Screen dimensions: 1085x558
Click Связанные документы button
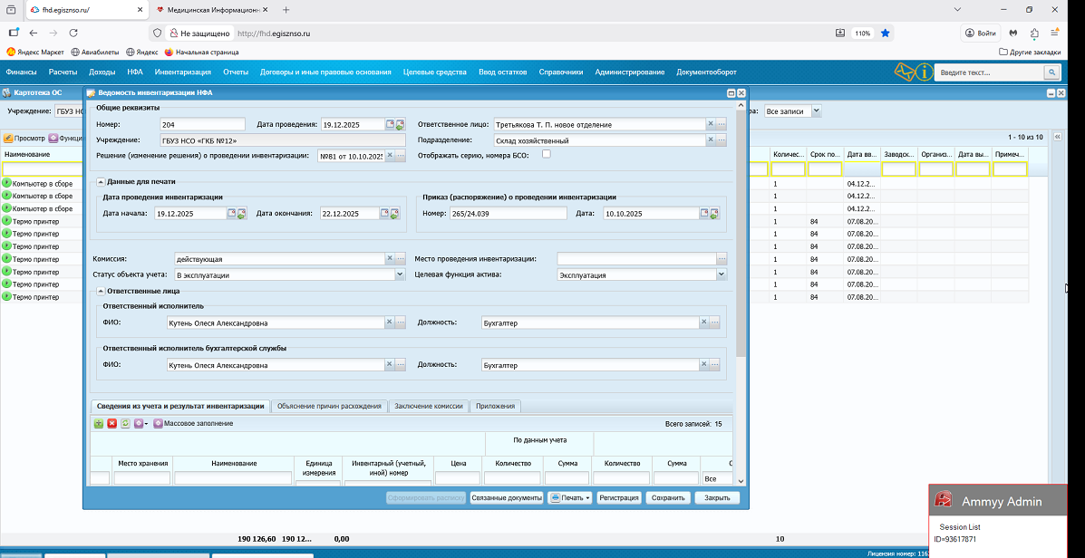506,497
